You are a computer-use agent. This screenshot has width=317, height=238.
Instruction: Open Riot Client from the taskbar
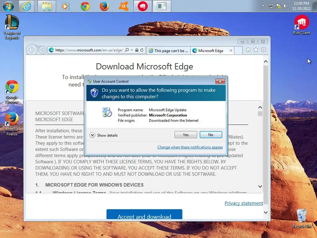(142, 6)
